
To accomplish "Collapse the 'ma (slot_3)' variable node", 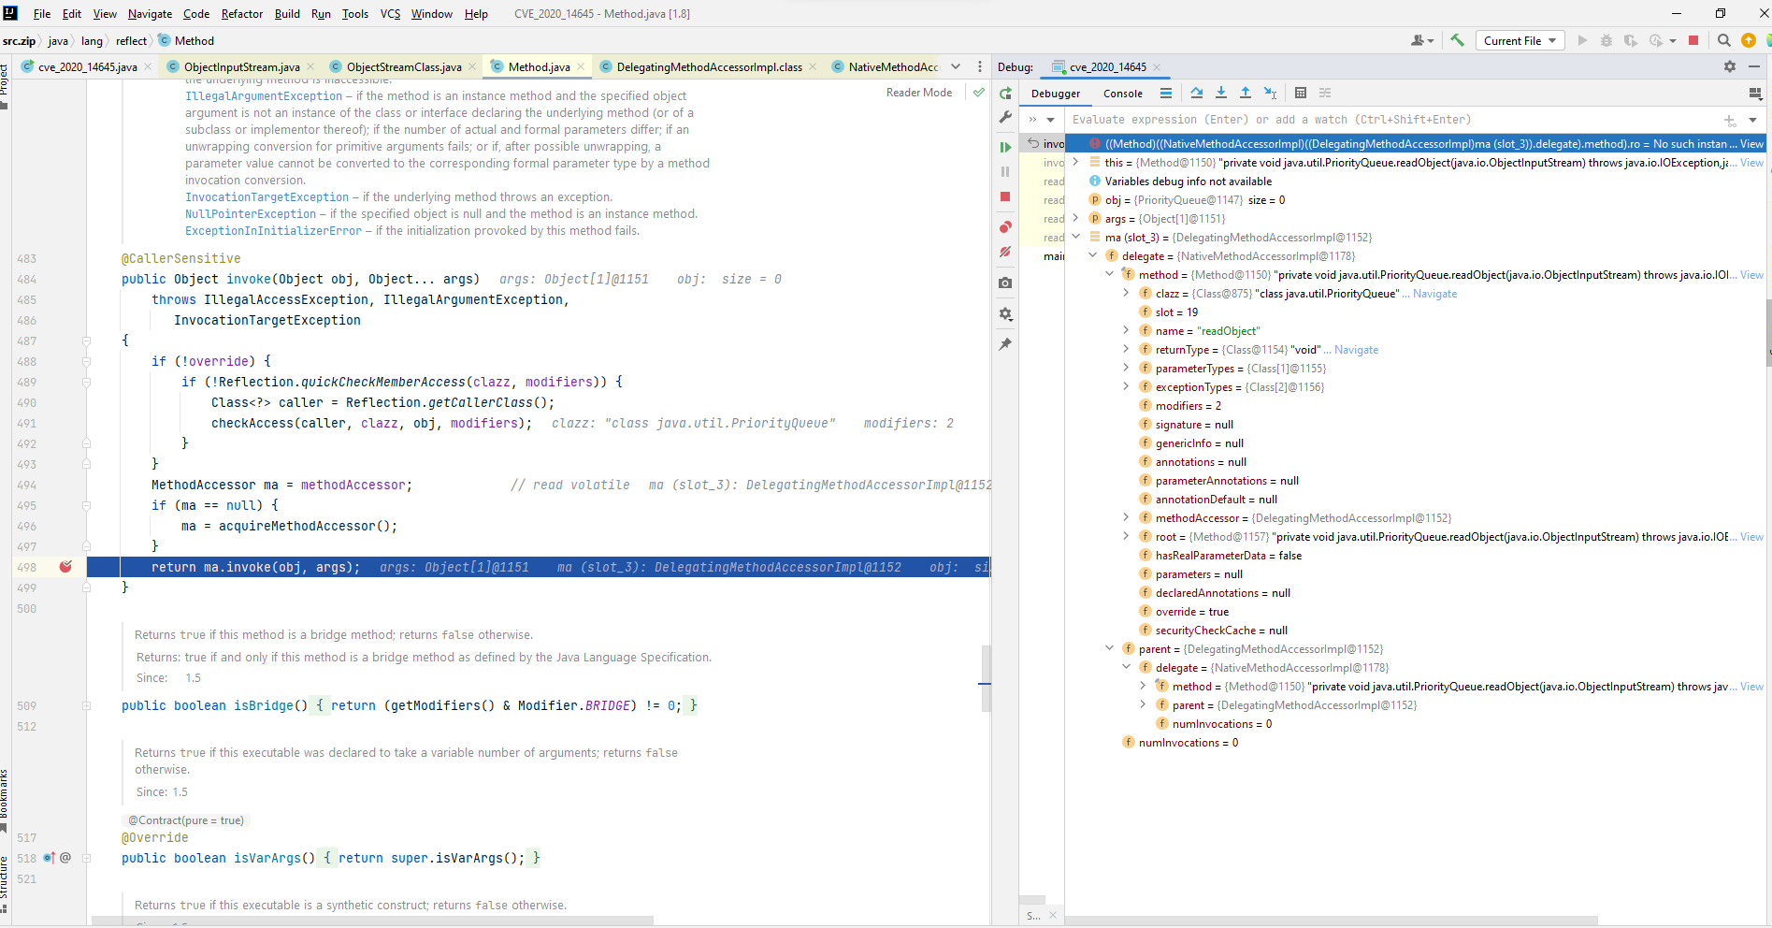I will [x=1075, y=237].
